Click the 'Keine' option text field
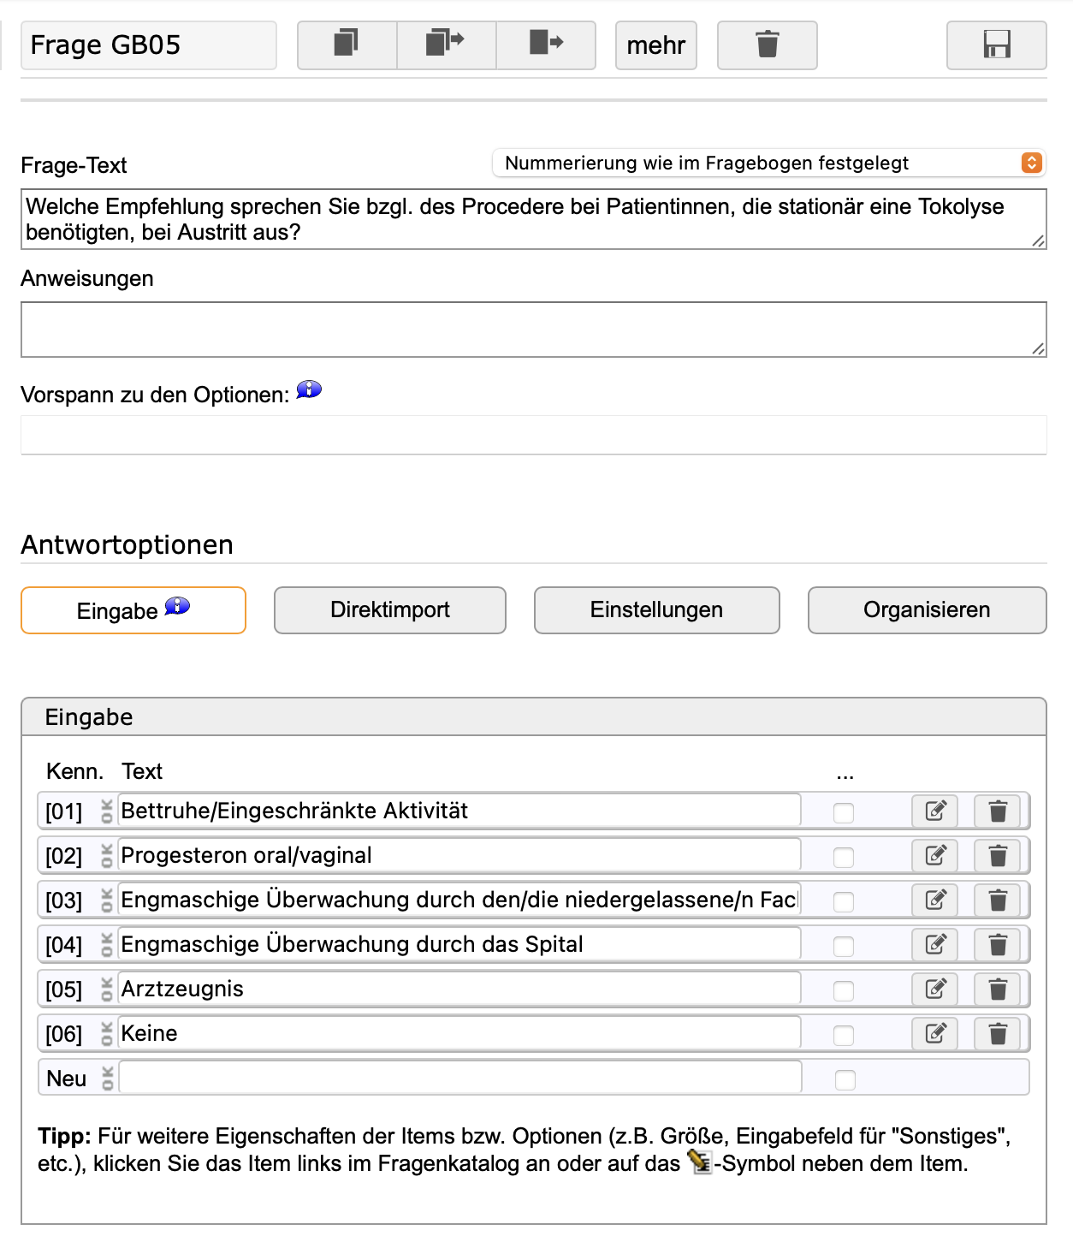The image size is (1073, 1248). pos(459,1033)
